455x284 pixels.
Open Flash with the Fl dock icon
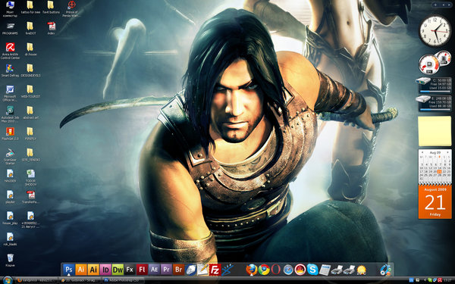click(x=142, y=270)
